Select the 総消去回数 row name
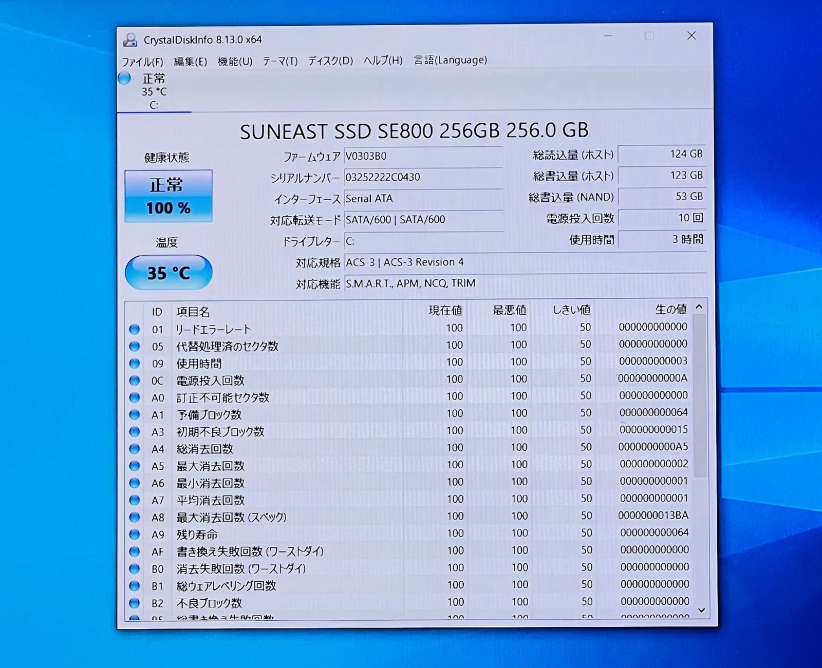Viewport: 822px width, 668px height. [x=205, y=449]
